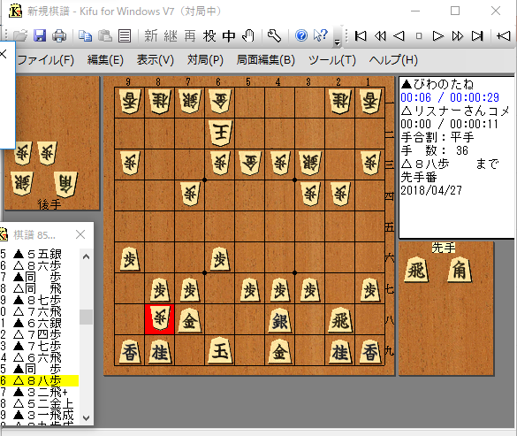Click the 玉 king on 6九

(x=220, y=351)
